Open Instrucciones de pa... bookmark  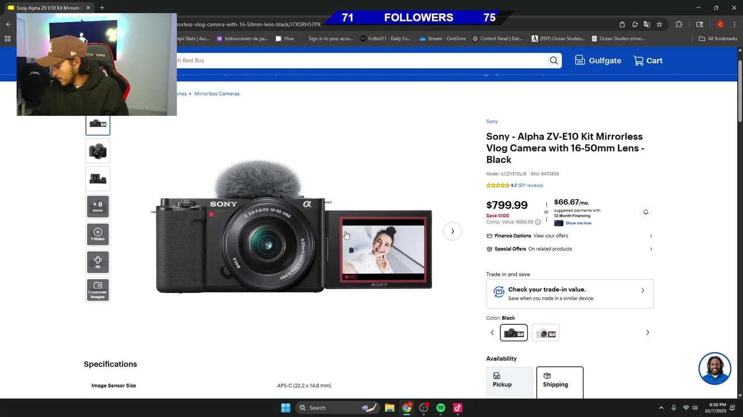242,39
